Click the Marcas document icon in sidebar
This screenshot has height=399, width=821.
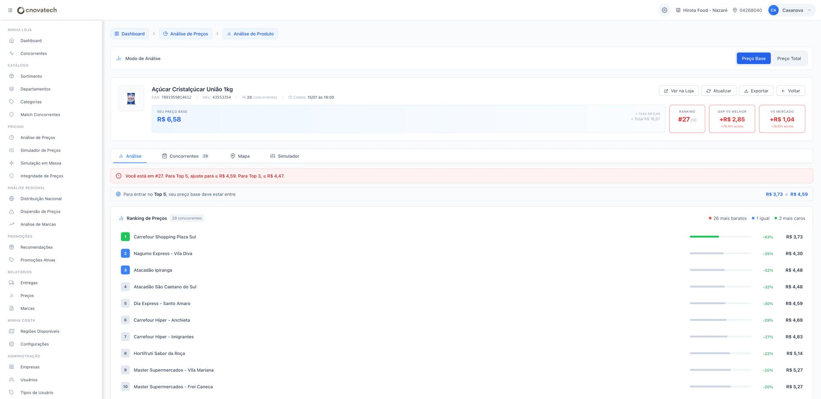(12, 308)
